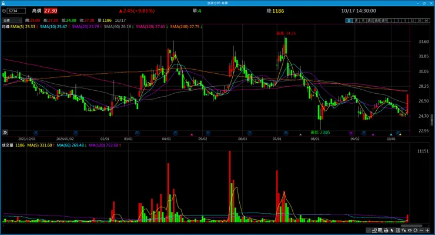This screenshot has width=435, height=235.
Task: Click the indicator chart settings icon in bottom toolbar
Action: 374,230
